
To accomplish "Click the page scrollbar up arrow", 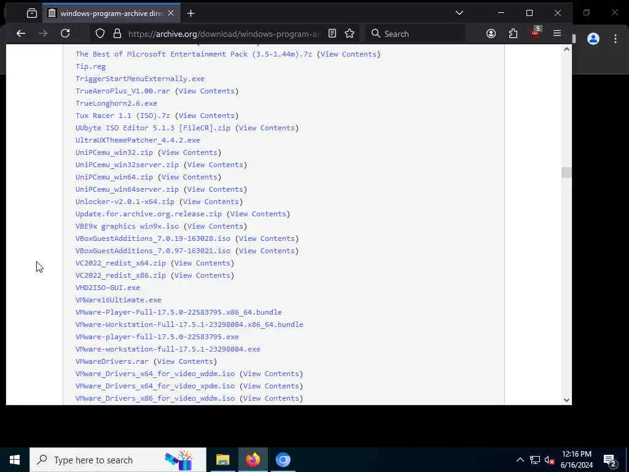I will tap(566, 49).
